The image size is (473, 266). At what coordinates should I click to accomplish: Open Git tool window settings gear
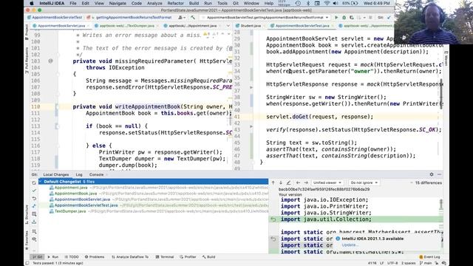pos(432,174)
